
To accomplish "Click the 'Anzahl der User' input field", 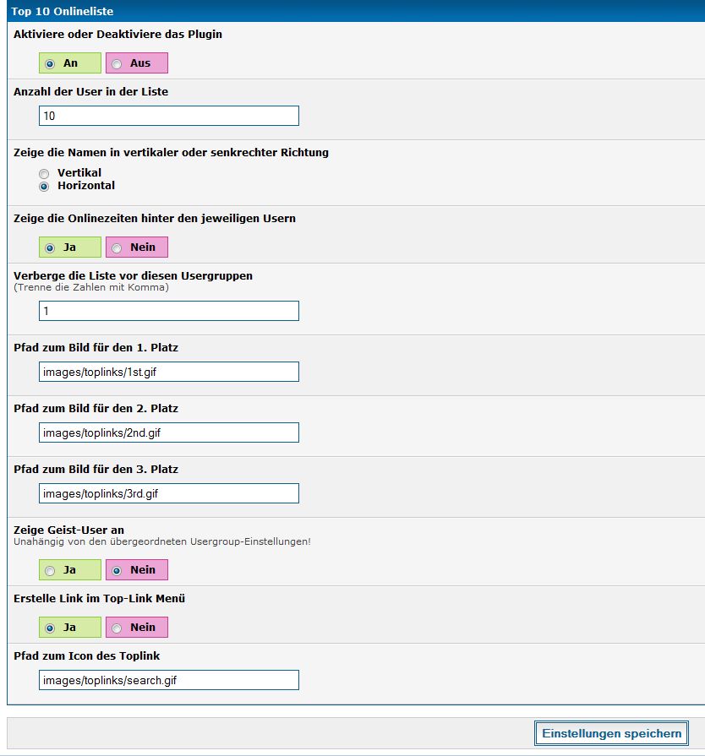I will click(169, 116).
